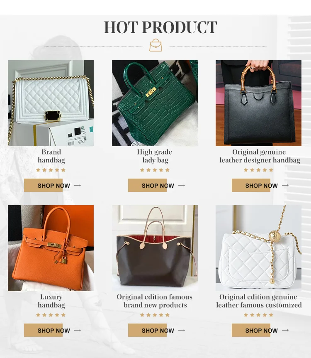Viewport: 311px width, 358px height.
Task: Click the arrow beside brown tote Shop Now
Action: point(182,330)
